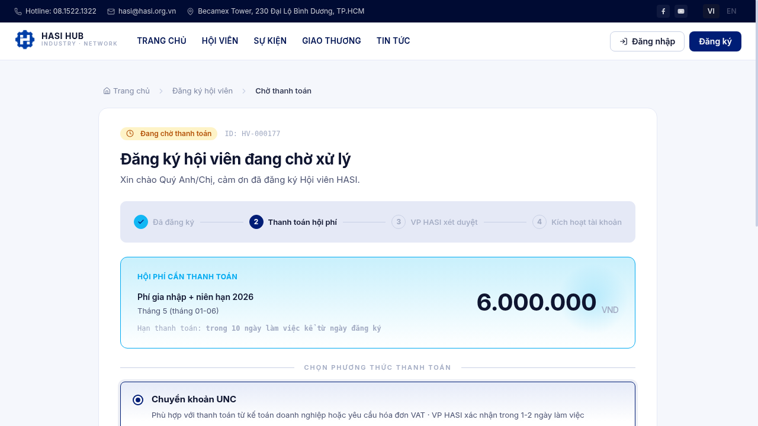
Task: Click the Đăng nhập button
Action: click(x=647, y=41)
